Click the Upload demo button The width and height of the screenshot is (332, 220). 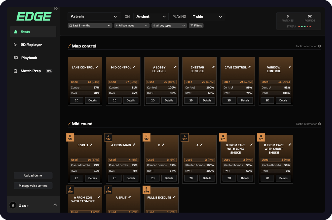click(x=33, y=175)
